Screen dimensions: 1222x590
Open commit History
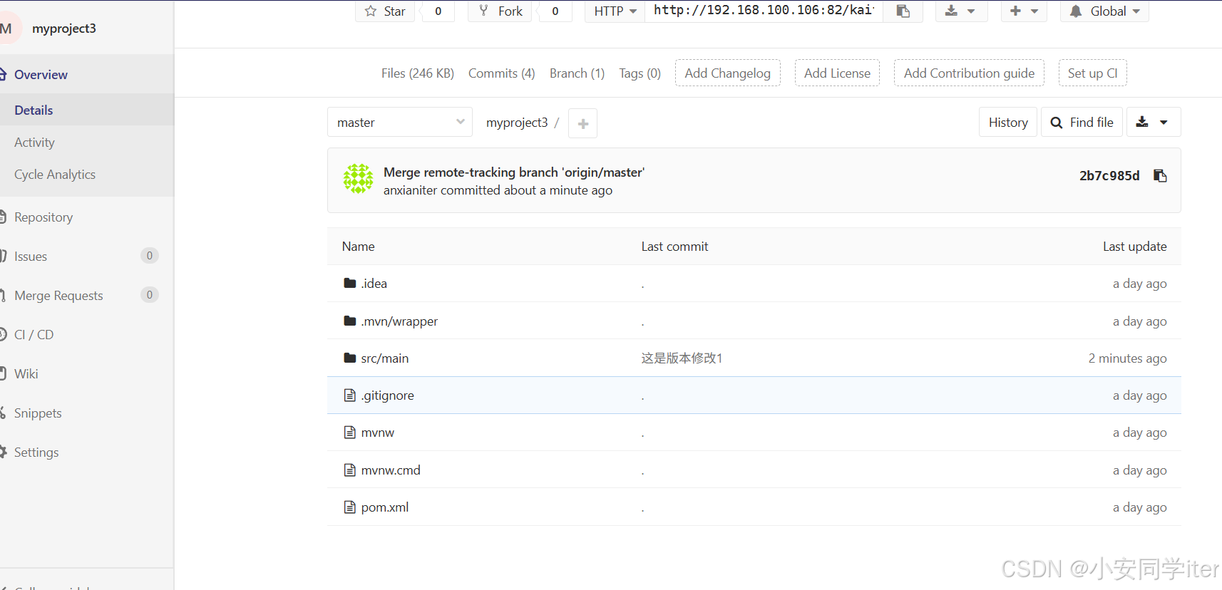click(1008, 123)
